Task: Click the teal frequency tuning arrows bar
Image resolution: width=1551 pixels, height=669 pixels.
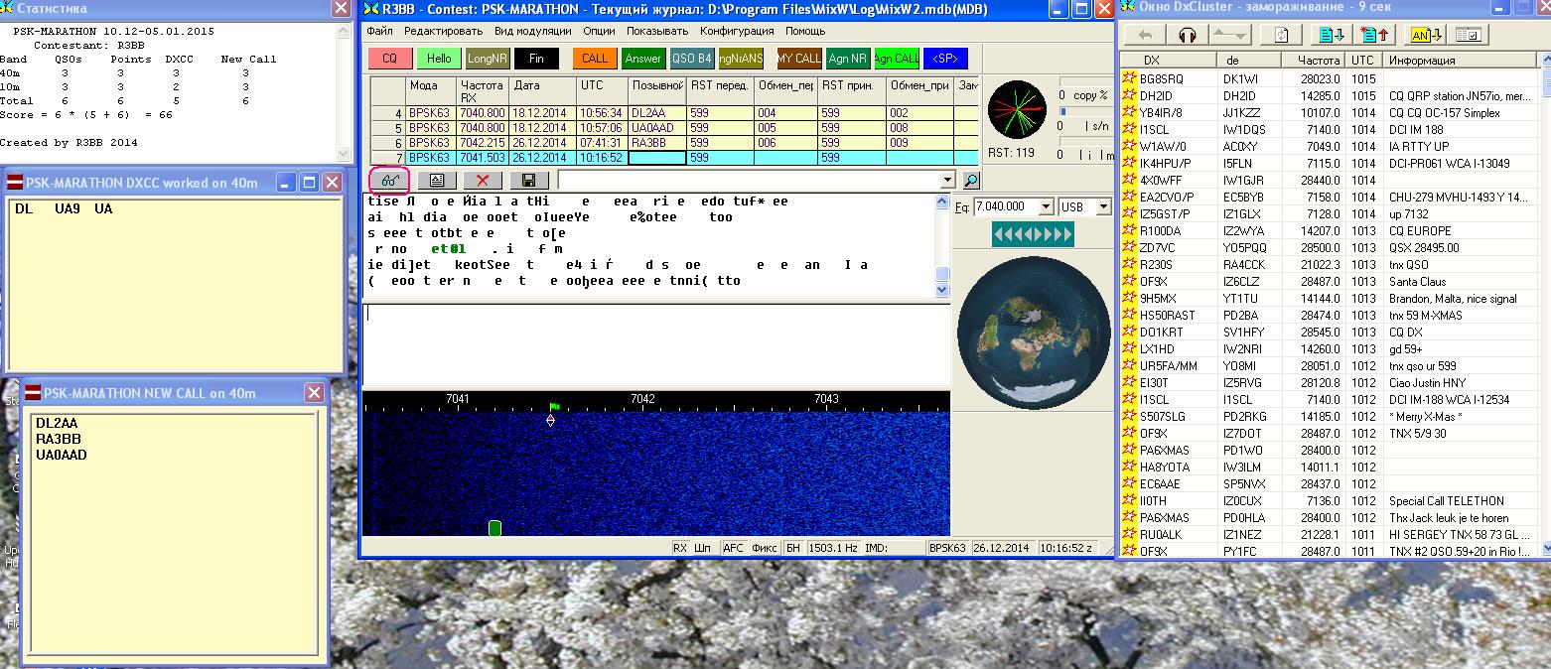Action: coord(1033,234)
